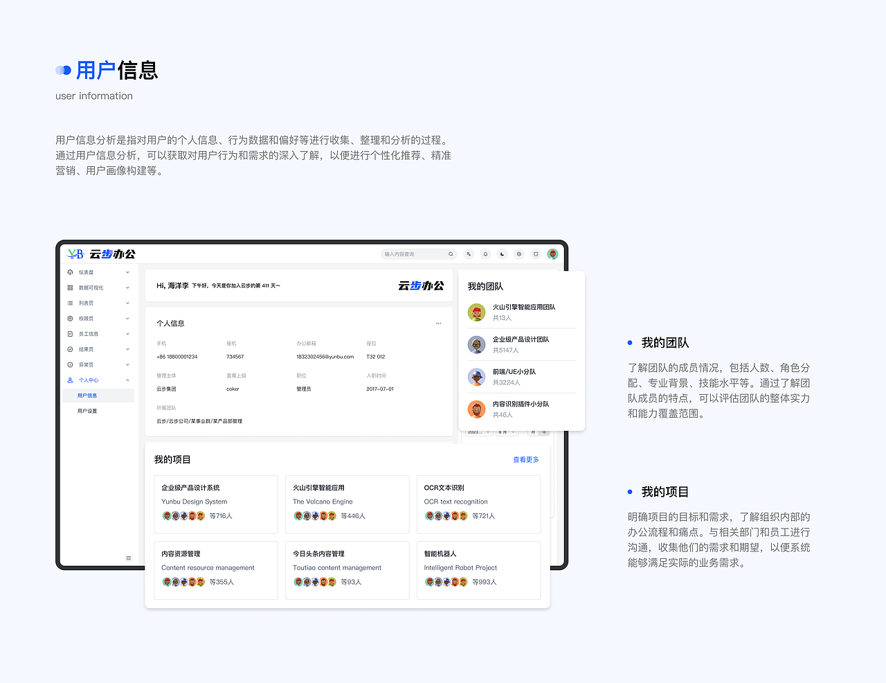The width and height of the screenshot is (886, 683).
Task: Click the 员工信息 document icon in the sidebar
Action: (70, 333)
